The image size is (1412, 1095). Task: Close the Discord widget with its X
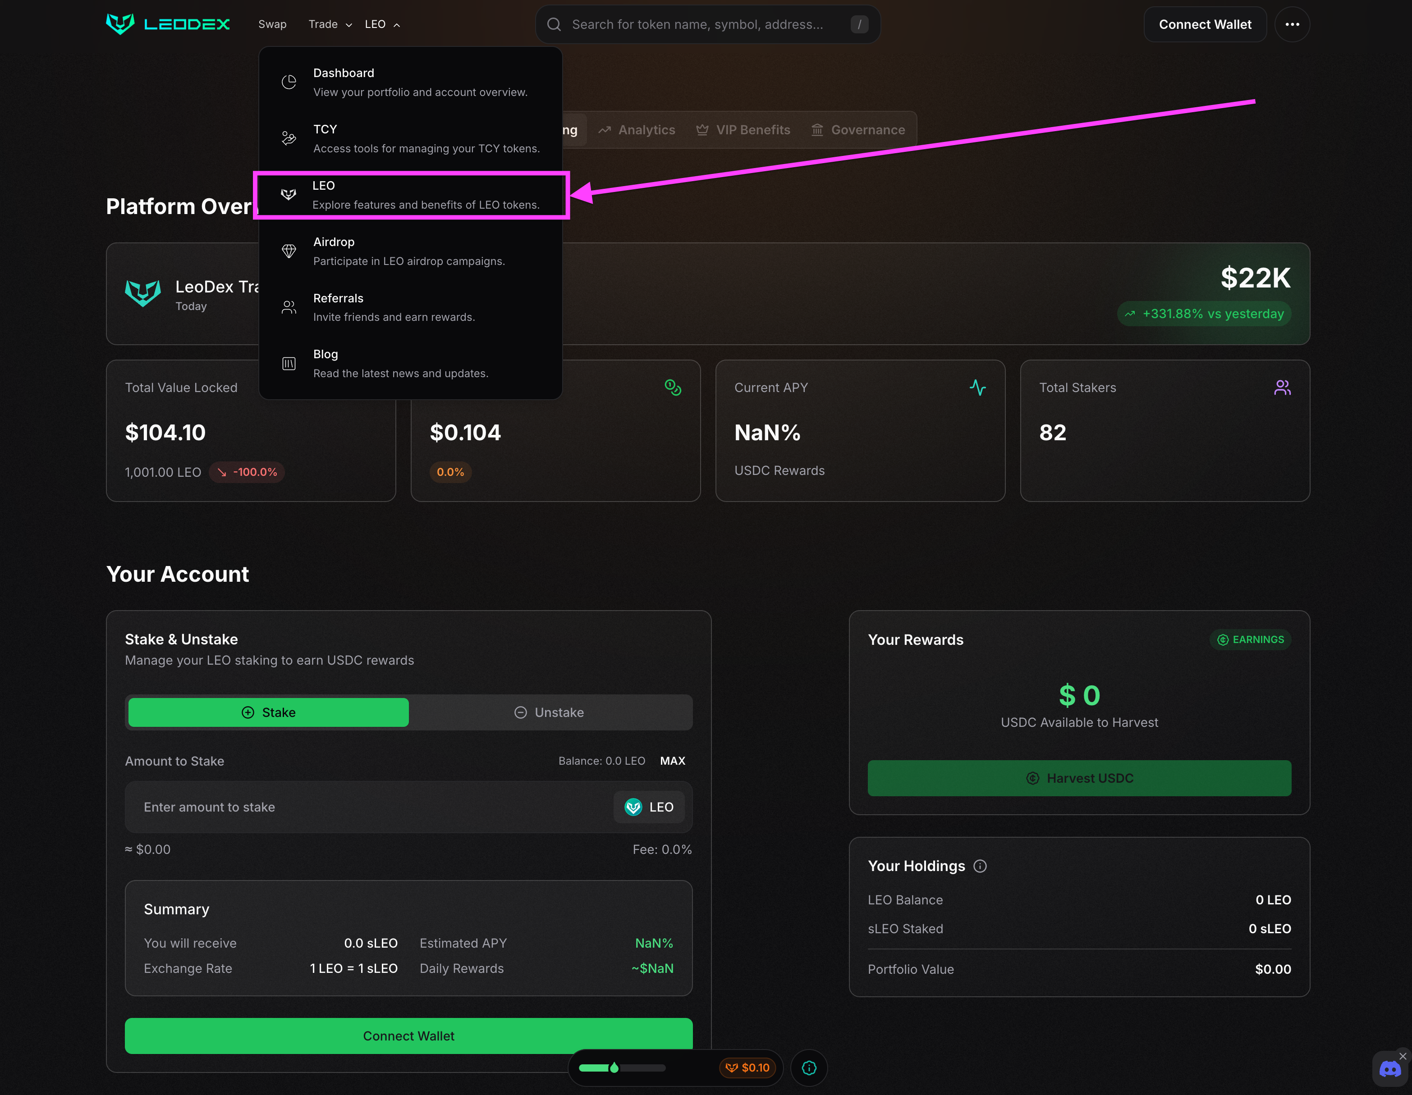click(1402, 1056)
